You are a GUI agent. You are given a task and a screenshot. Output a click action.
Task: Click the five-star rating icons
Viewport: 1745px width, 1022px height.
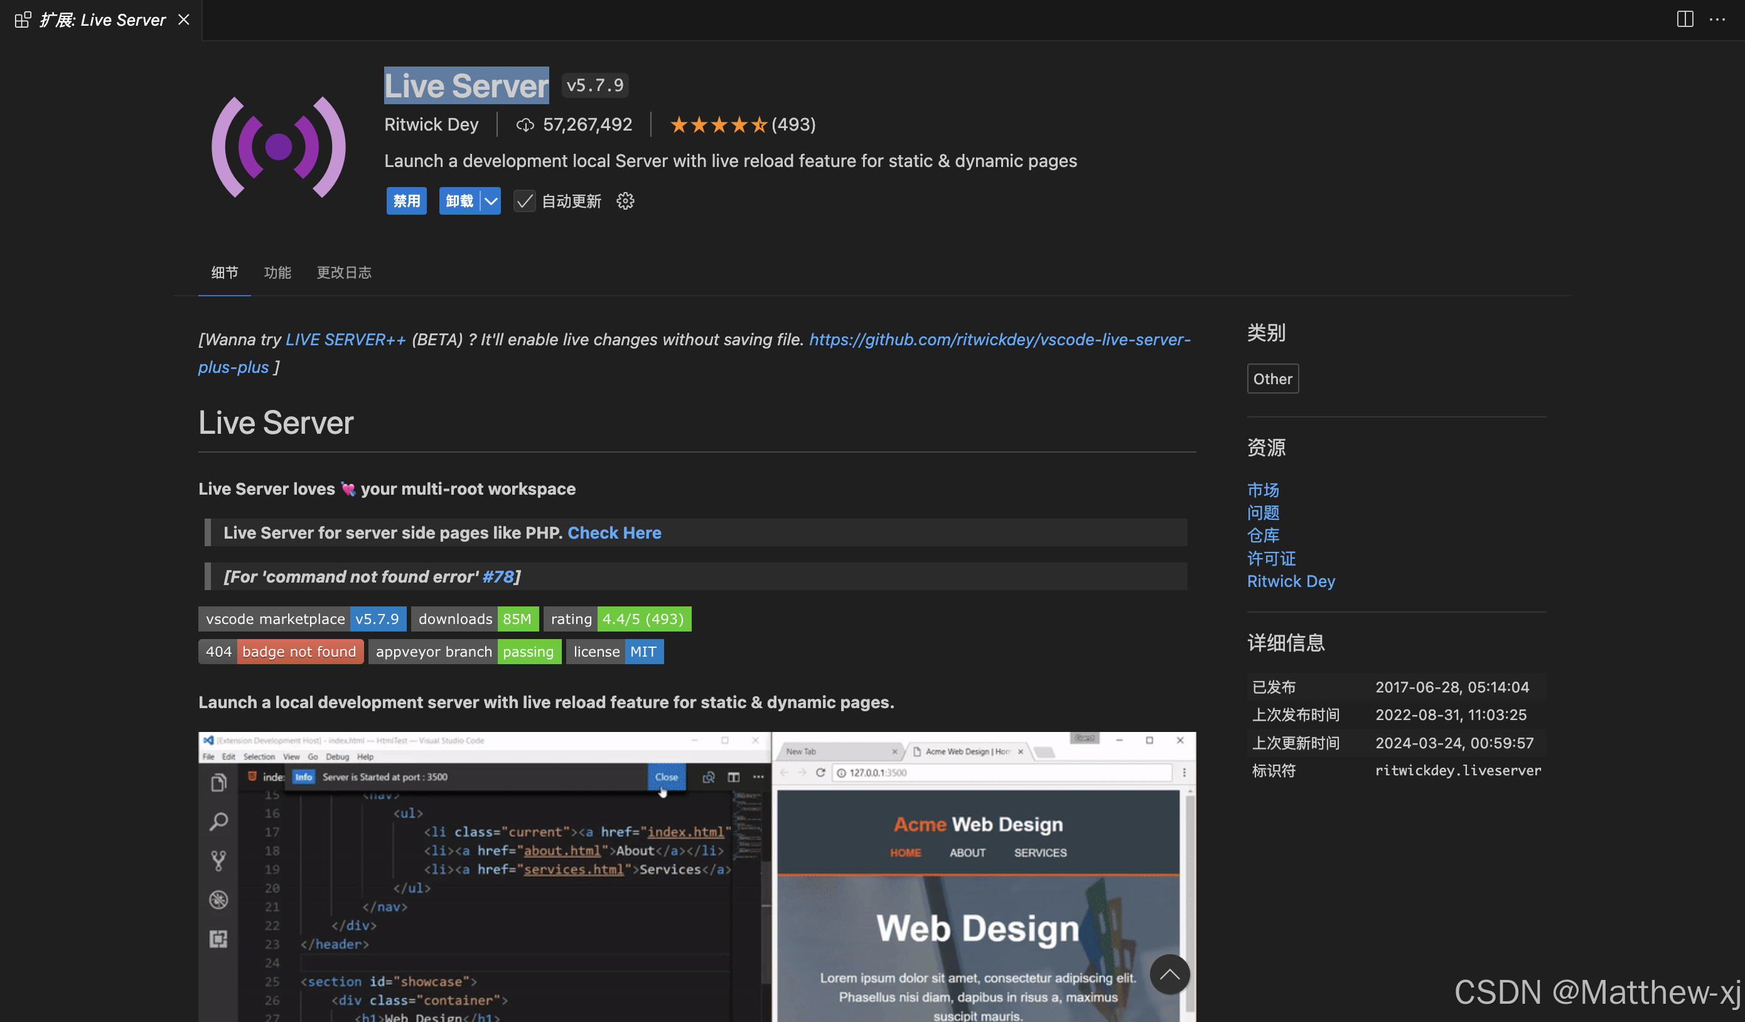click(718, 125)
